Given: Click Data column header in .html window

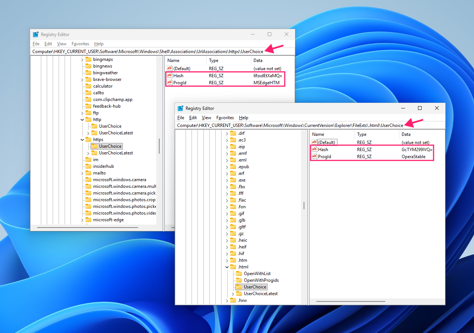Looking at the screenshot, I should (x=422, y=134).
